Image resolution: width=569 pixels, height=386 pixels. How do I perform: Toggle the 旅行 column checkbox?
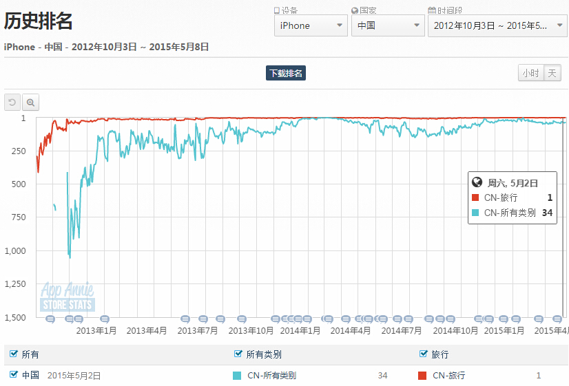point(424,354)
